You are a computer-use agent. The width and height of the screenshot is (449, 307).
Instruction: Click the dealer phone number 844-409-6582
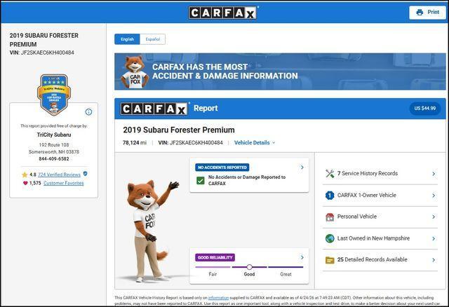click(54, 159)
